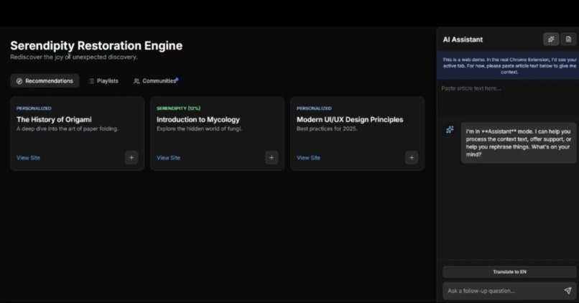Send message with paper plane icon
The height and width of the screenshot is (303, 579).
(568, 291)
